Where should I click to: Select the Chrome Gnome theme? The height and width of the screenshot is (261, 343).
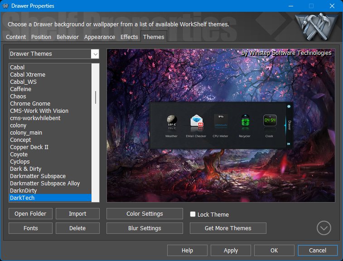(x=50, y=103)
